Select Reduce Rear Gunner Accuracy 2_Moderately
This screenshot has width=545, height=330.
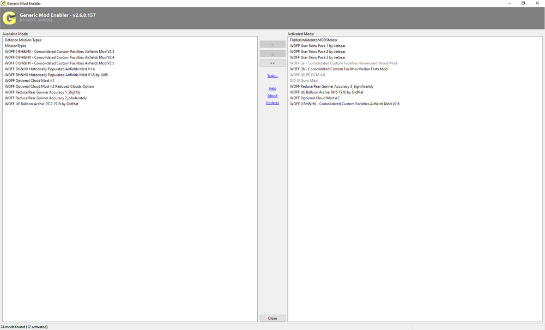[46, 98]
